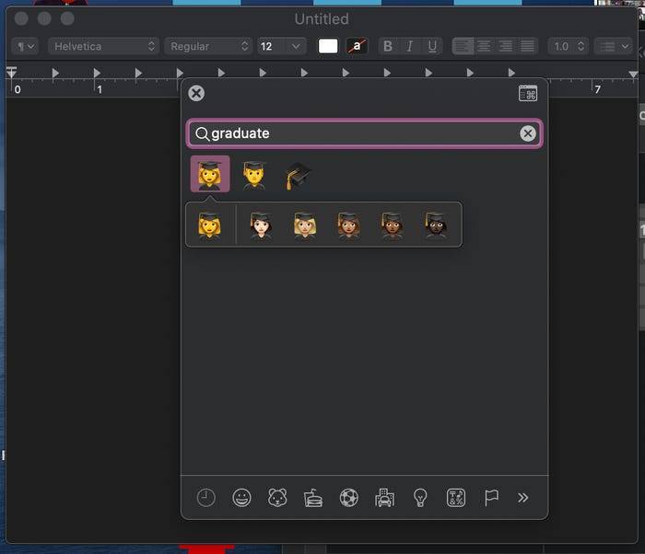The height and width of the screenshot is (554, 645).
Task: Open the Animals & Nature emoji category
Action: tap(277, 498)
